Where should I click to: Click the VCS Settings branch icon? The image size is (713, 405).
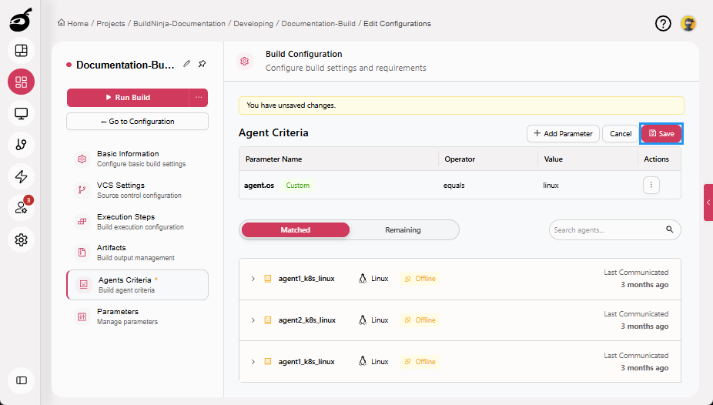point(82,190)
